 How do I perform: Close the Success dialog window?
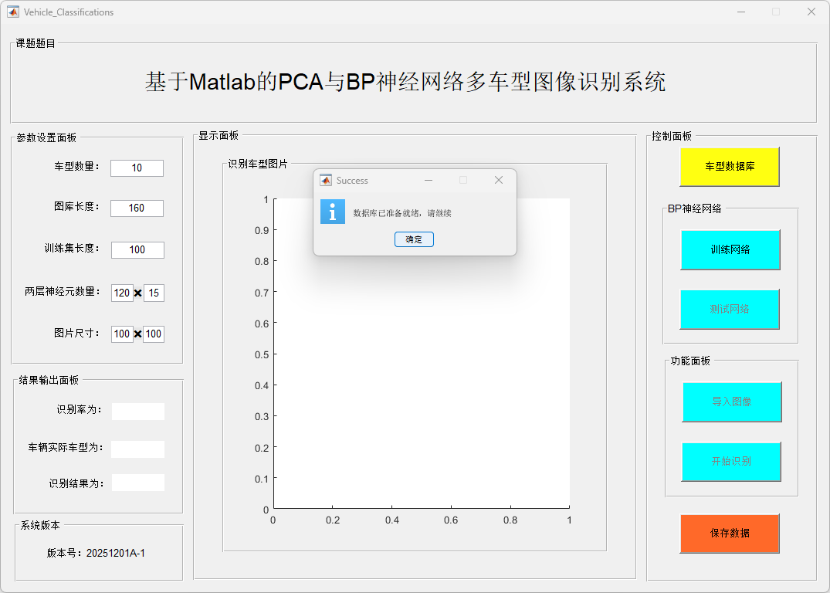[x=498, y=180]
